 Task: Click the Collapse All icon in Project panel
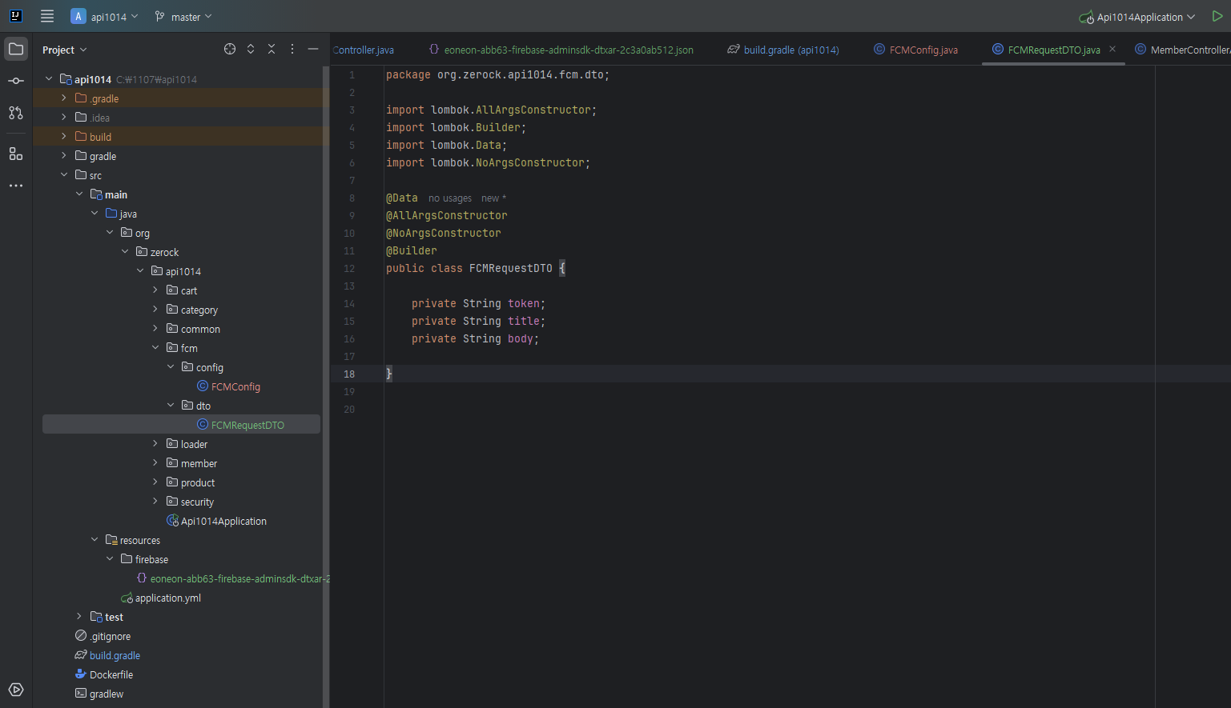(x=272, y=49)
